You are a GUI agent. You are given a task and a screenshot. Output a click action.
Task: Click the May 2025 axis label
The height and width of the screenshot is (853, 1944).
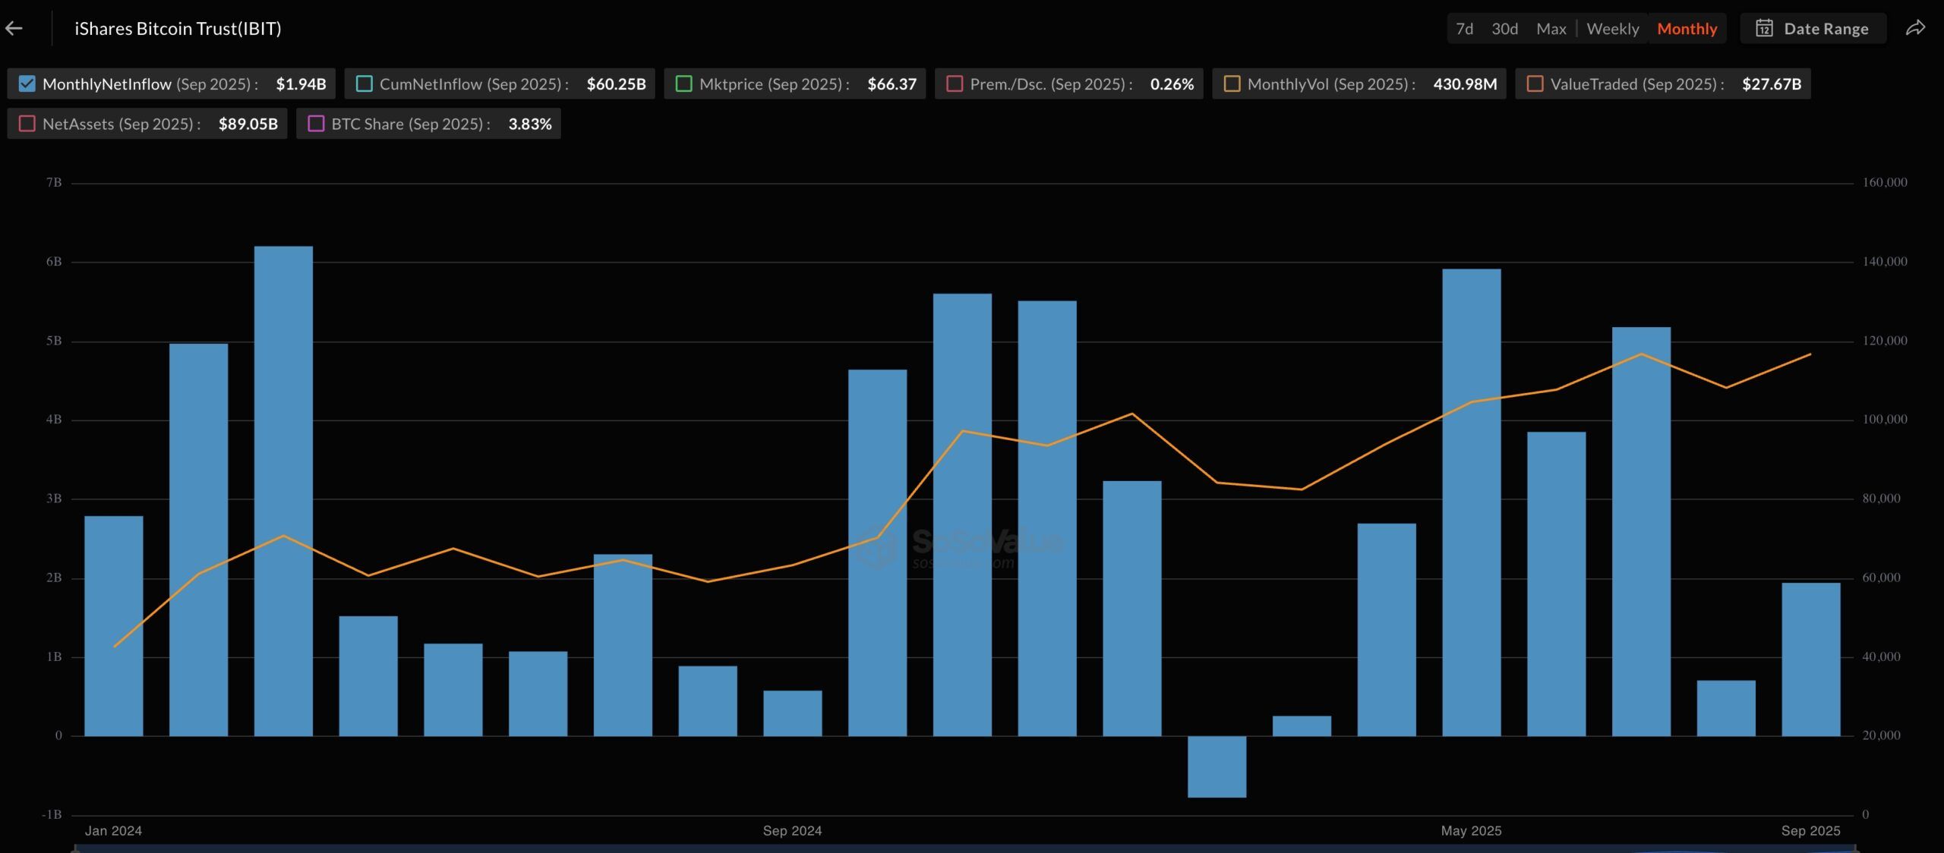[1471, 831]
